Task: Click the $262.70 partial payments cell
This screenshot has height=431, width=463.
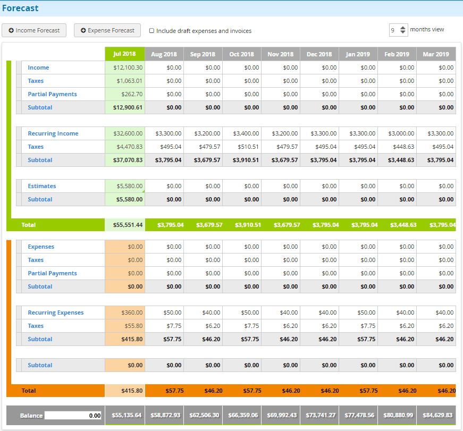Action: pyautogui.click(x=125, y=94)
